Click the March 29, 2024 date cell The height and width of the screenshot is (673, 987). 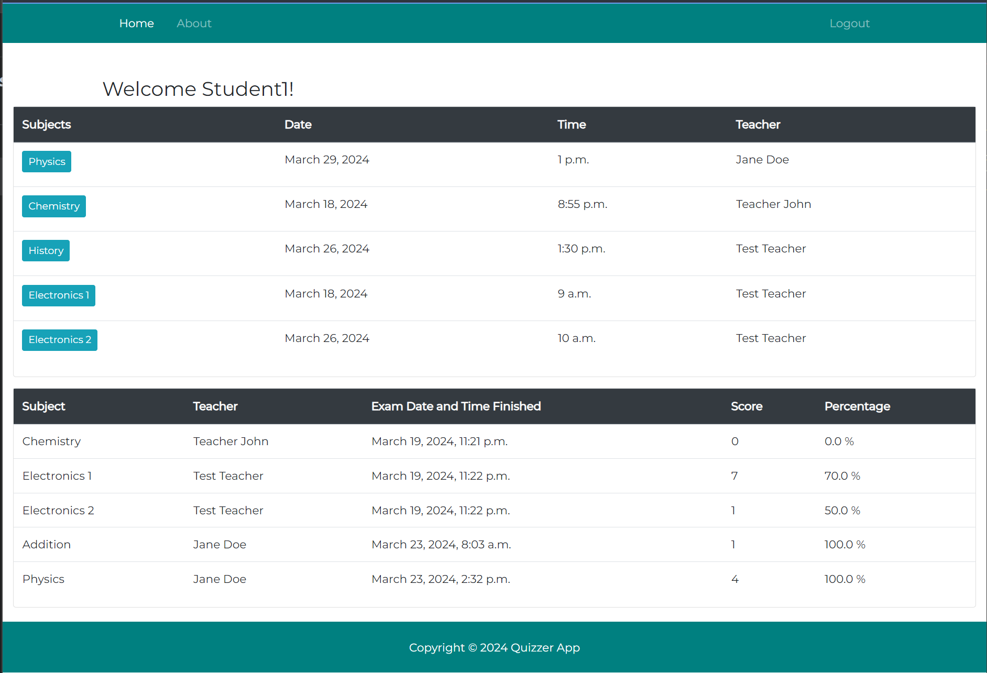327,160
